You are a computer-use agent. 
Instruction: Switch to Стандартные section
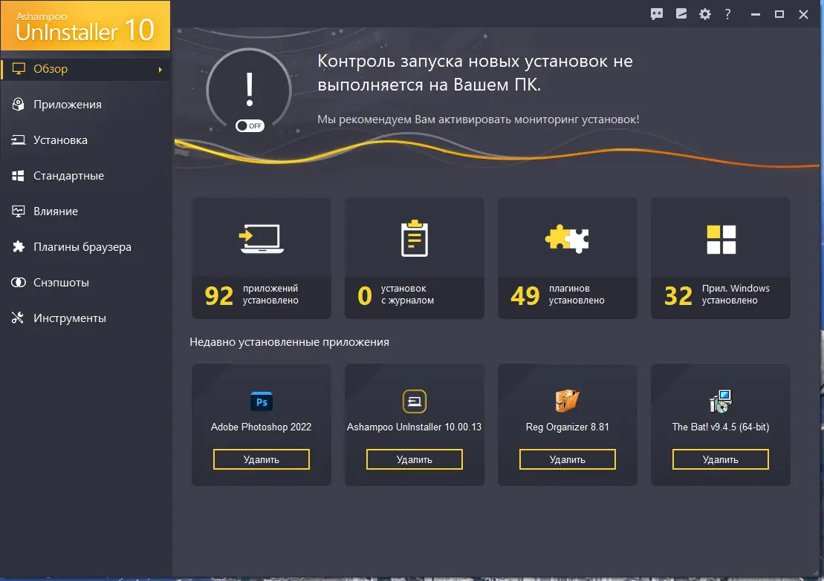(85, 176)
